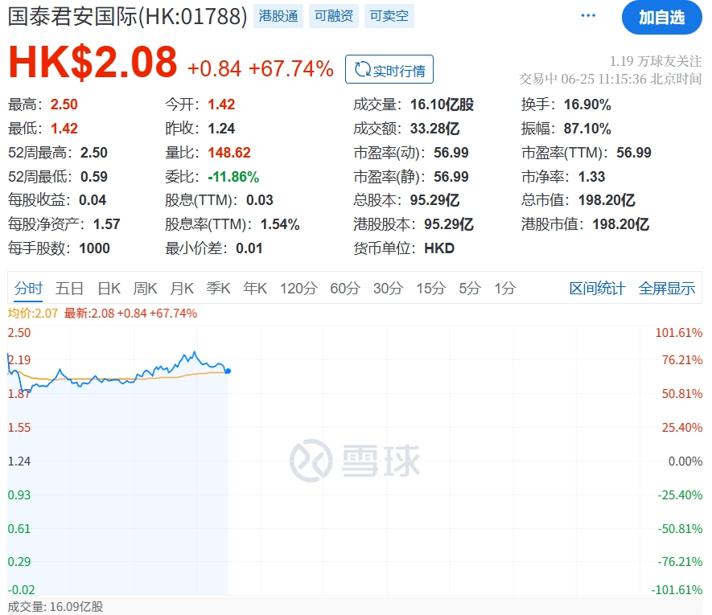Click the 振幅 87.10% value
This screenshot has width=712, height=615.
point(587,129)
